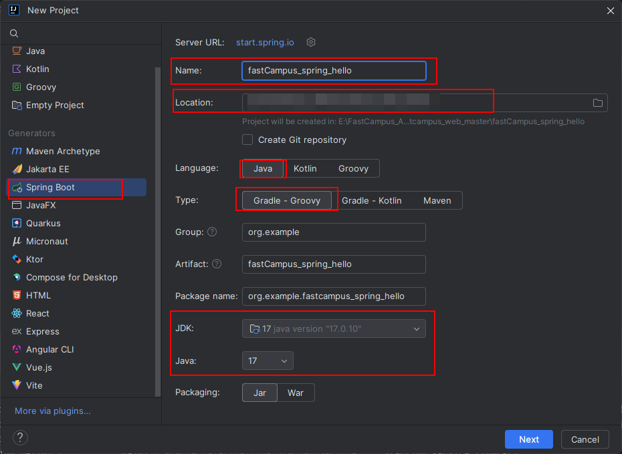This screenshot has height=454, width=622.
Task: Select War packaging
Action: [296, 393]
